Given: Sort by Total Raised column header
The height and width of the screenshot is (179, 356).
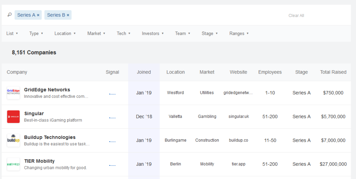Looking at the screenshot, I should point(333,72).
